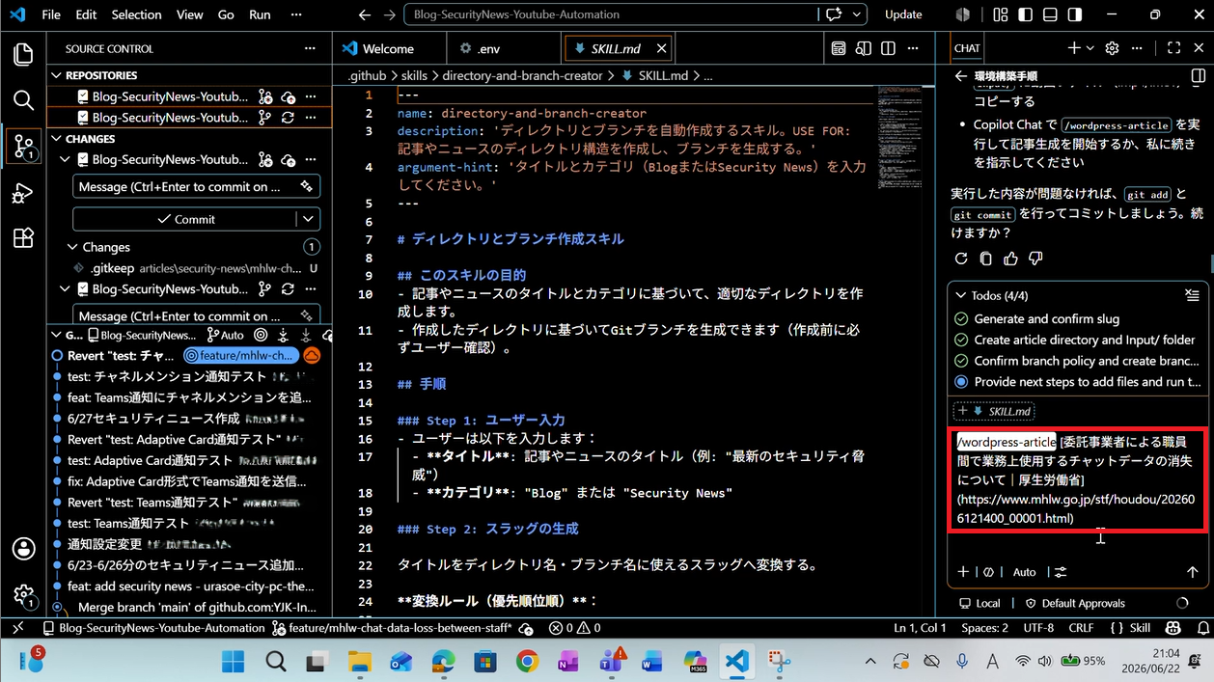Collapse the Todos (4/4) list
The image size is (1214, 682).
point(960,295)
